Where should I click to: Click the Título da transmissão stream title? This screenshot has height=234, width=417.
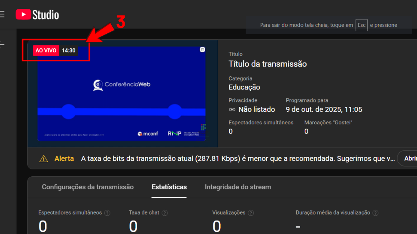click(268, 64)
